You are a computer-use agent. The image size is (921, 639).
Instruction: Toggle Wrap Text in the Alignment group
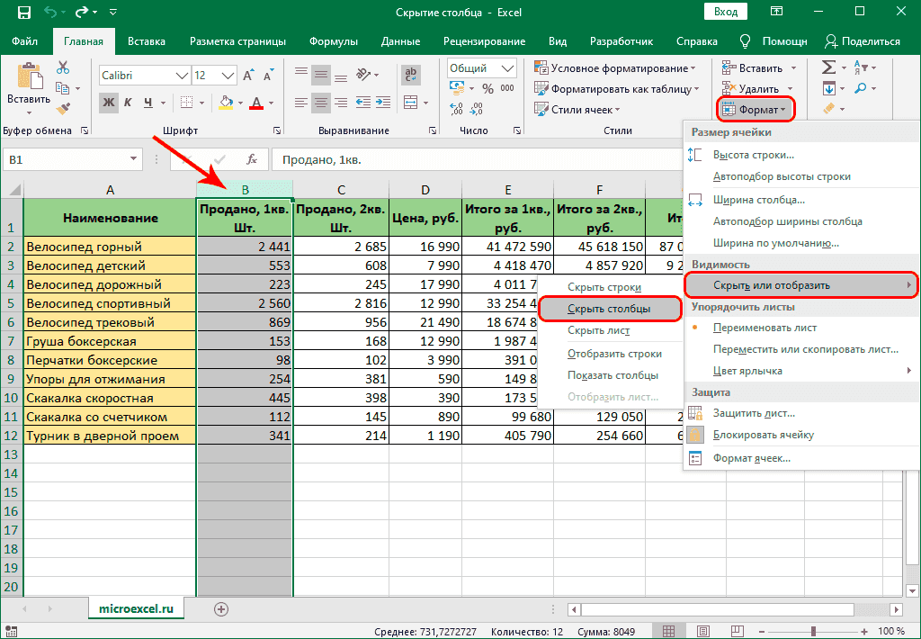[x=411, y=74]
